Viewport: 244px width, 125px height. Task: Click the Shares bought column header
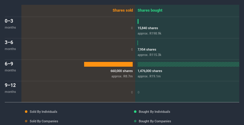[150, 10]
